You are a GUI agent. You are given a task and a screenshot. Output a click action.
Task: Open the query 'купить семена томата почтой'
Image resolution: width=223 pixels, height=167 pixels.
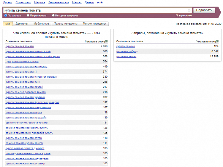click(24, 87)
